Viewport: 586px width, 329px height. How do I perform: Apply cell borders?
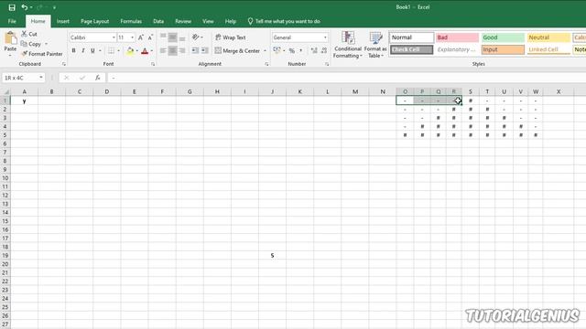112,50
